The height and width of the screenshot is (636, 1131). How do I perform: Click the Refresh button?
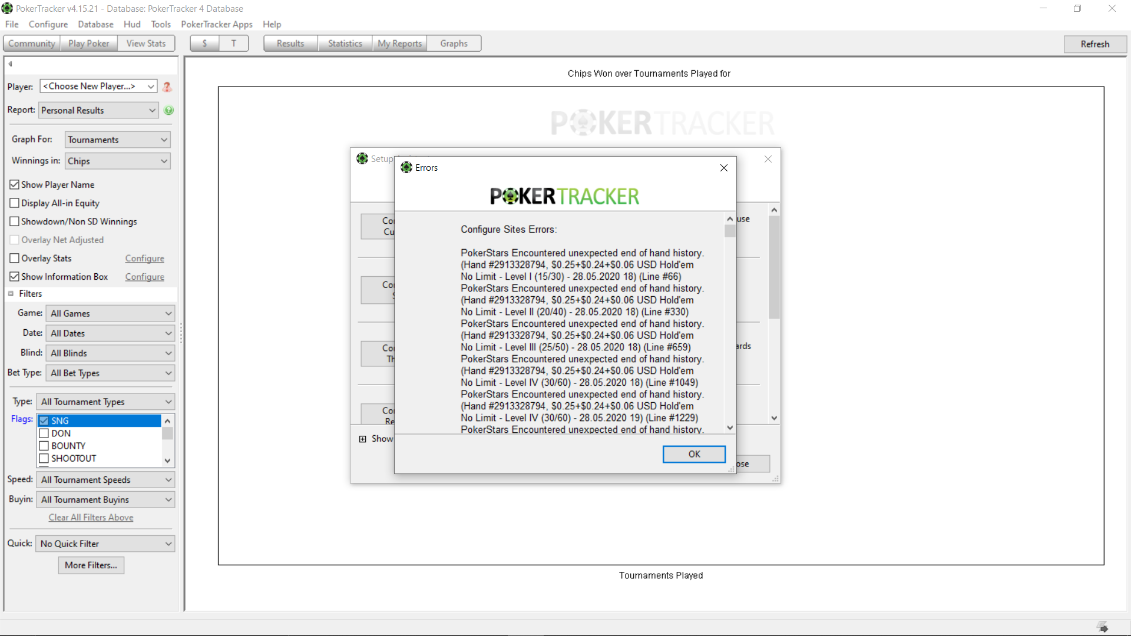[x=1095, y=44]
